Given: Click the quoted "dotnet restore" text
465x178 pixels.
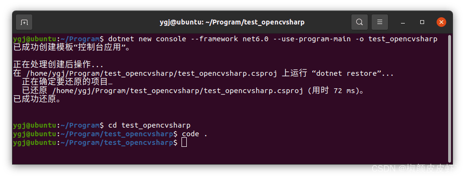Looking at the screenshot, I should (x=348, y=73).
